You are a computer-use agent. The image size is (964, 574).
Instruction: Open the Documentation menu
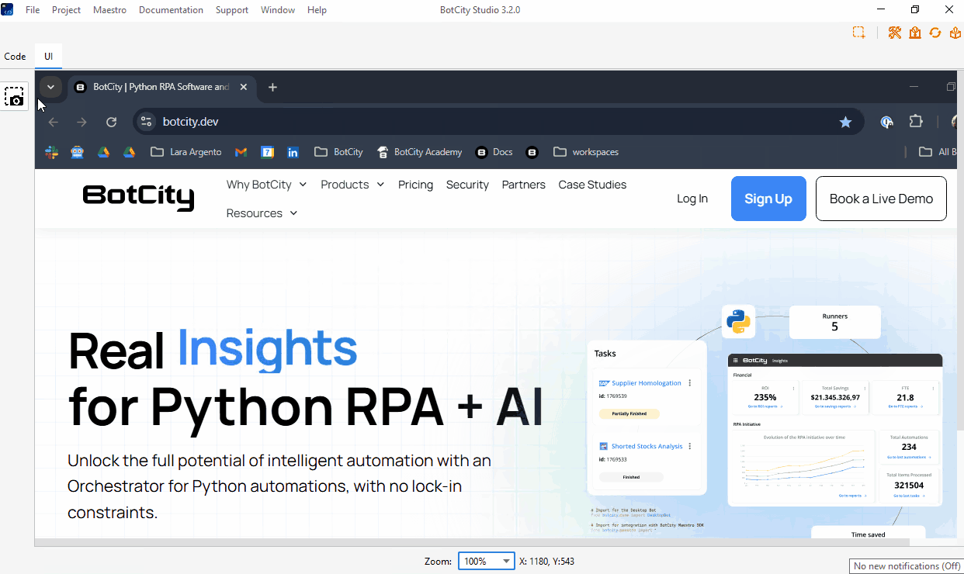[x=171, y=10]
